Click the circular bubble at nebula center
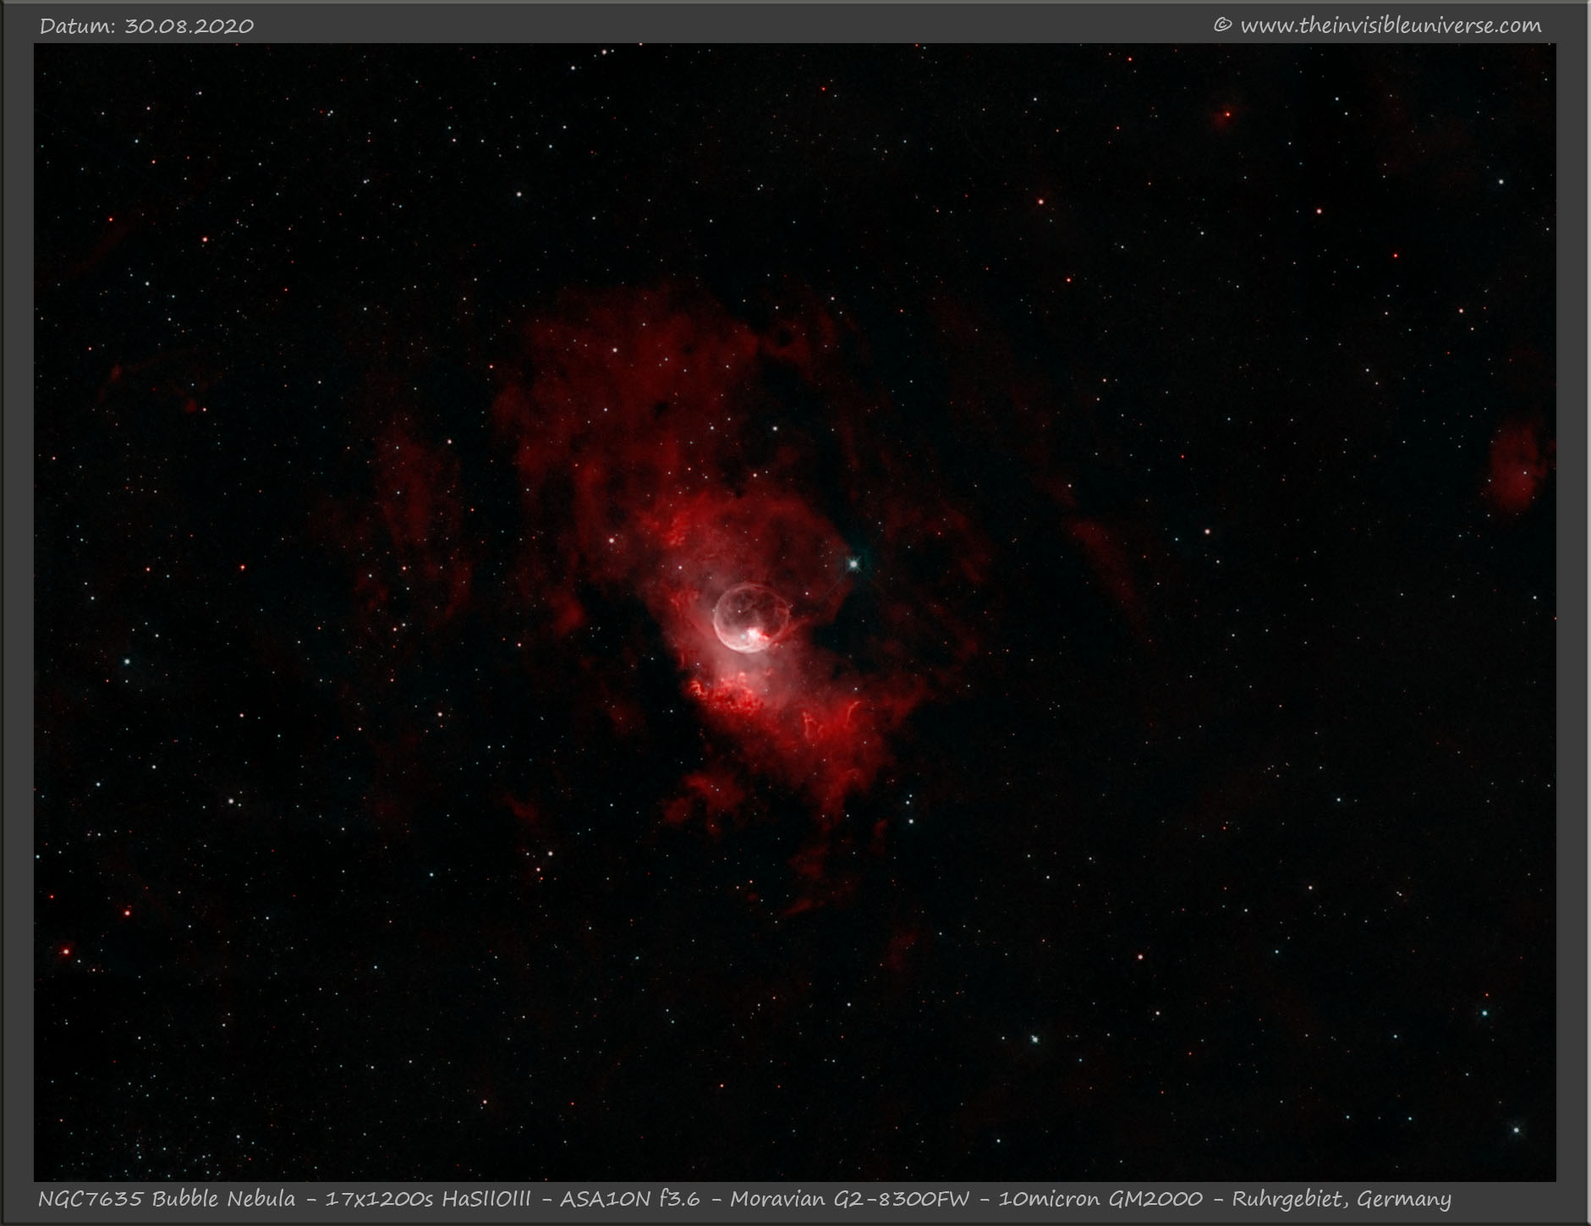 click(x=743, y=618)
